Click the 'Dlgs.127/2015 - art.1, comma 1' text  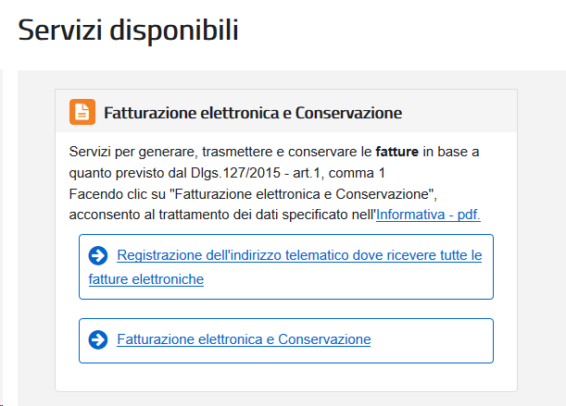pyautogui.click(x=288, y=173)
